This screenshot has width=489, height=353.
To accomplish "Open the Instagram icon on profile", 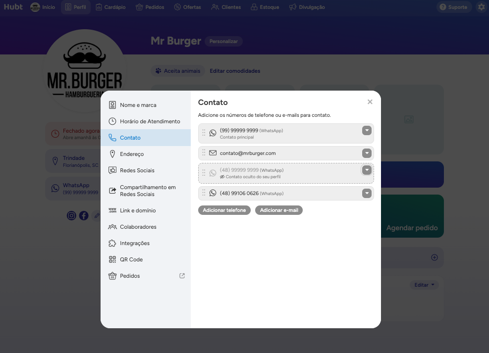I will pos(71,215).
